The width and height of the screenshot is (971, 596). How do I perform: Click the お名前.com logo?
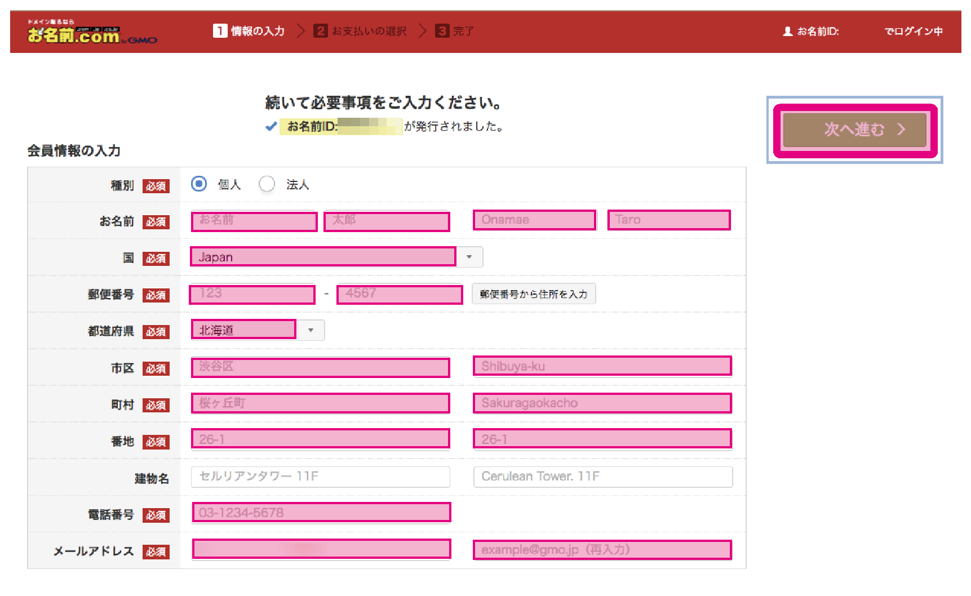click(x=92, y=32)
